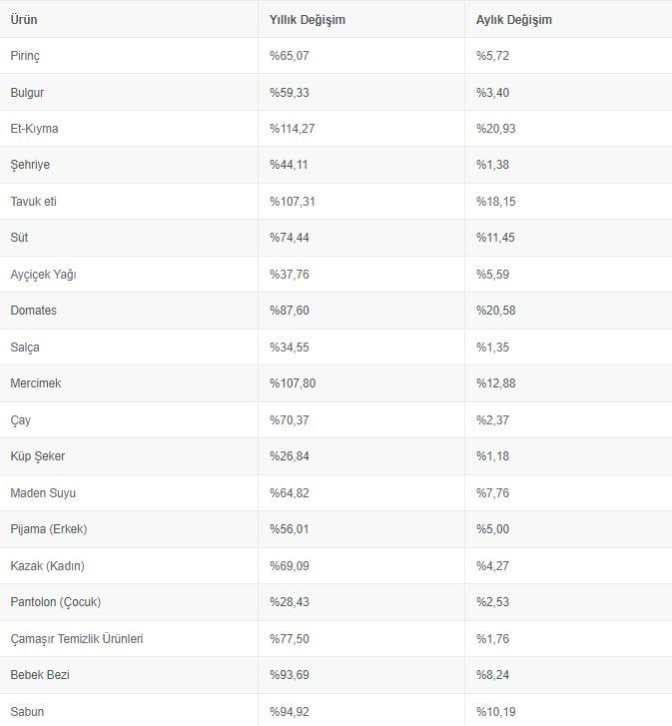
Task: Click the Mercimek row label
Action: coord(36,383)
